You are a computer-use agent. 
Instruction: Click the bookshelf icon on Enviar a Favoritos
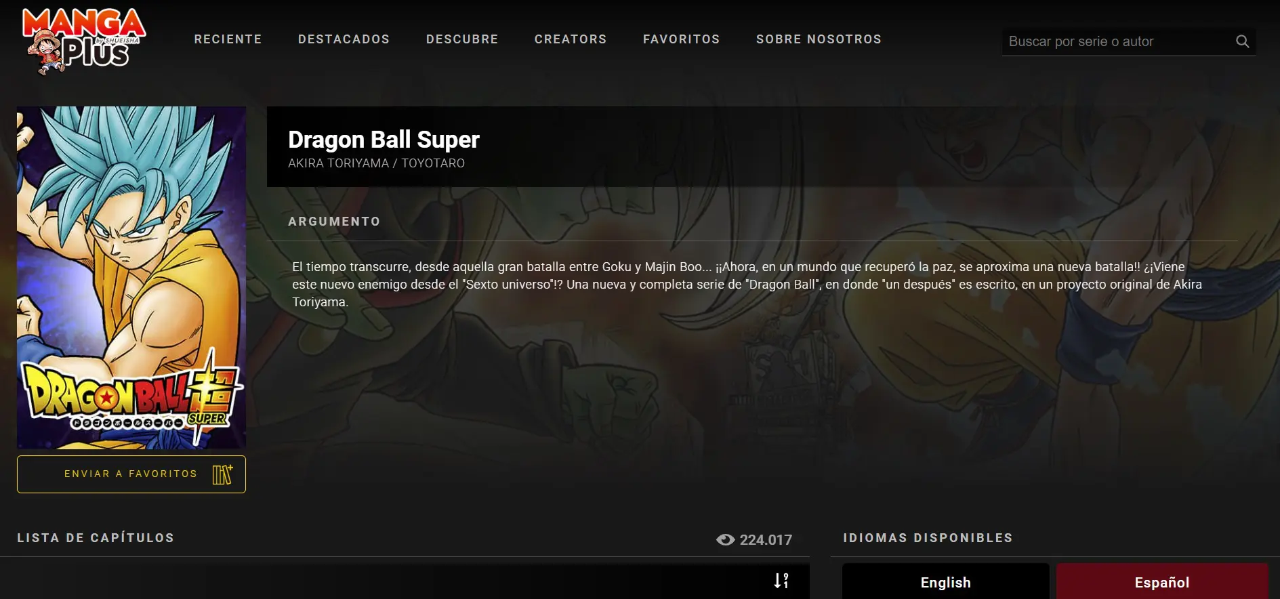pos(222,474)
